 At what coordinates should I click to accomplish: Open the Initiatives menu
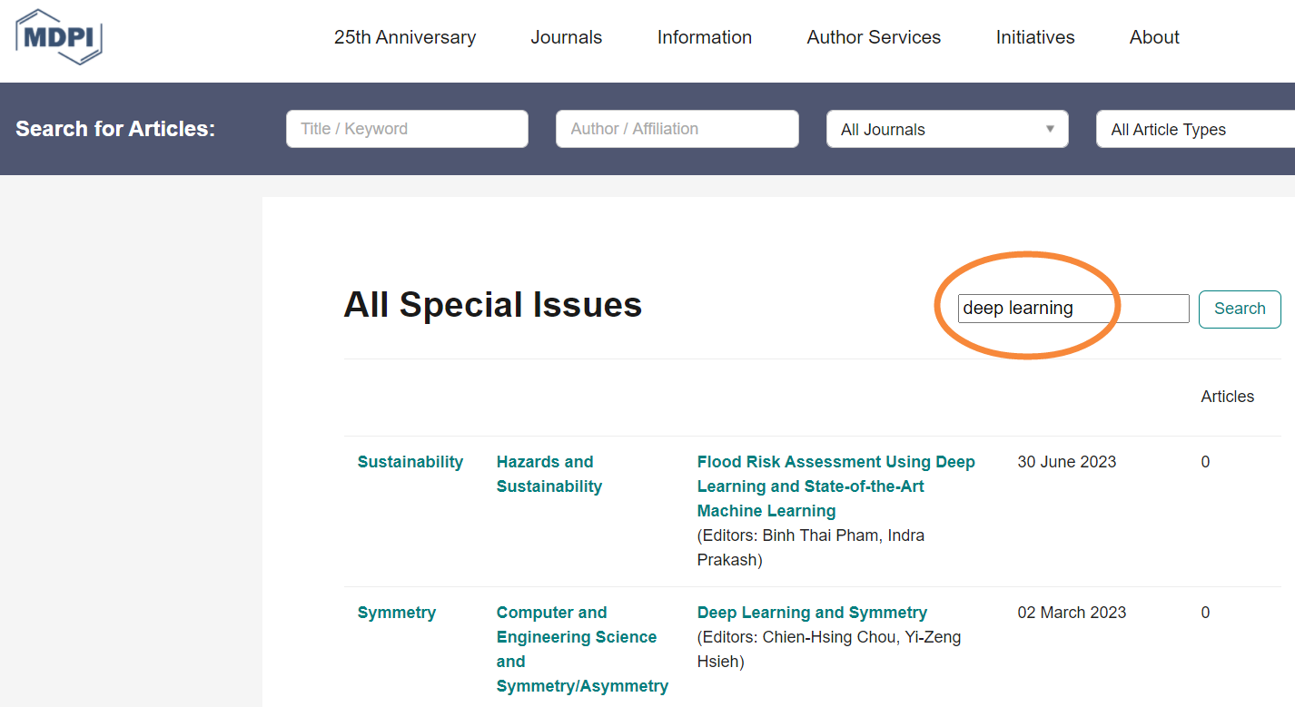click(x=1034, y=37)
